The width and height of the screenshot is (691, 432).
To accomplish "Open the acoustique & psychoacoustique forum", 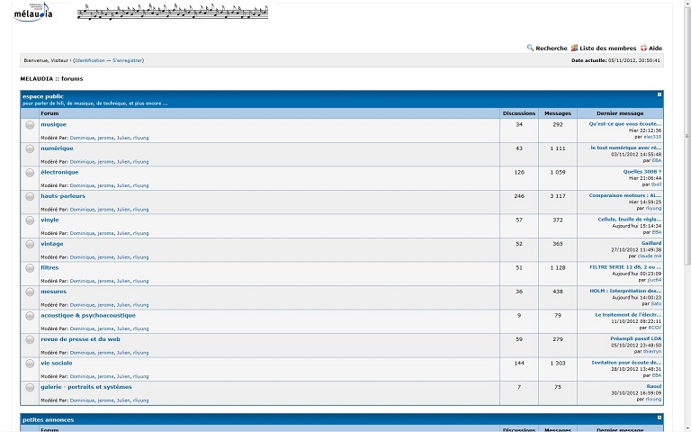I will click(x=88, y=315).
